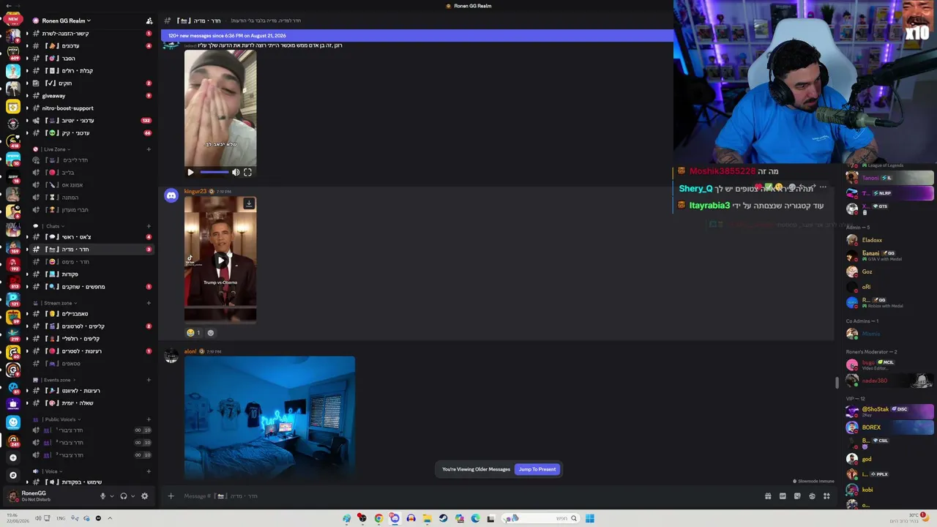This screenshot has height=527, width=937.
Task: Open RonenGG user profile panel
Action: click(36, 496)
